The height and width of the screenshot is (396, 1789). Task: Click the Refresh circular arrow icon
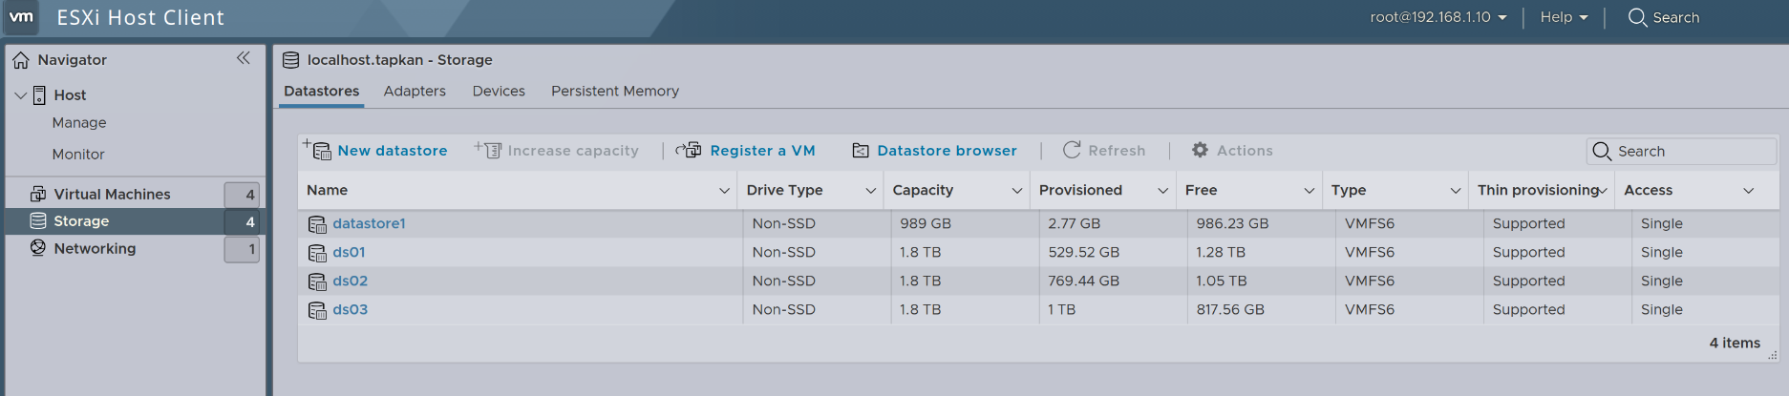[1072, 150]
